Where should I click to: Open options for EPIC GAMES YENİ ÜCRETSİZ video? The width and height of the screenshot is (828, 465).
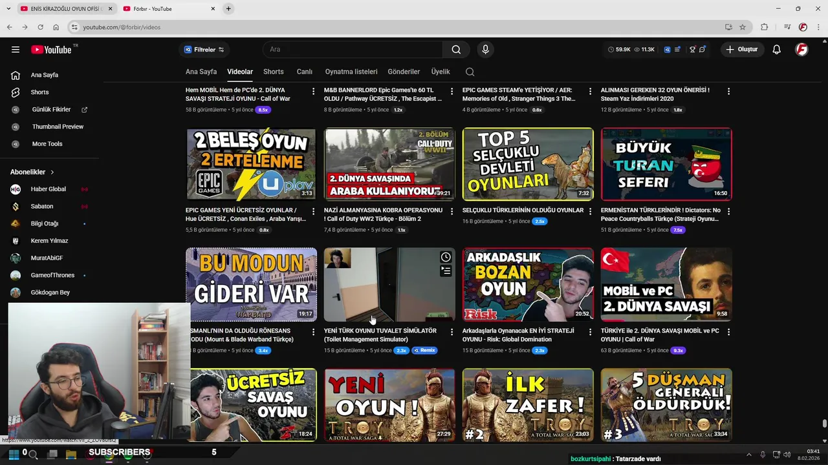coord(313,211)
